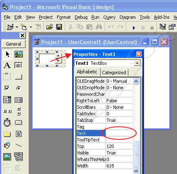Open the Edit menu
Viewport: 177px width, 174px height.
coord(18,17)
